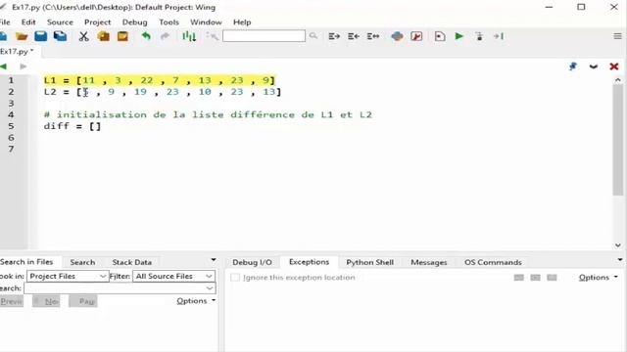Open a file with the folder icon

coord(22,37)
